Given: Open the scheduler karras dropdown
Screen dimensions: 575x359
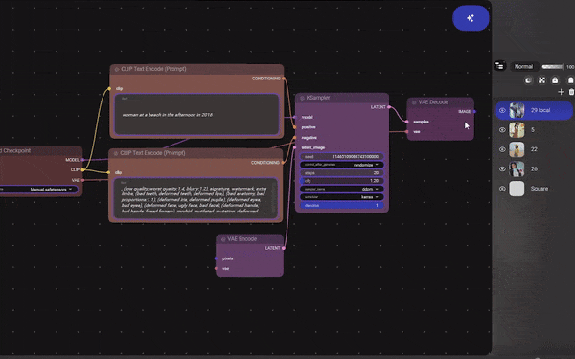Looking at the screenshot, I should 342,197.
